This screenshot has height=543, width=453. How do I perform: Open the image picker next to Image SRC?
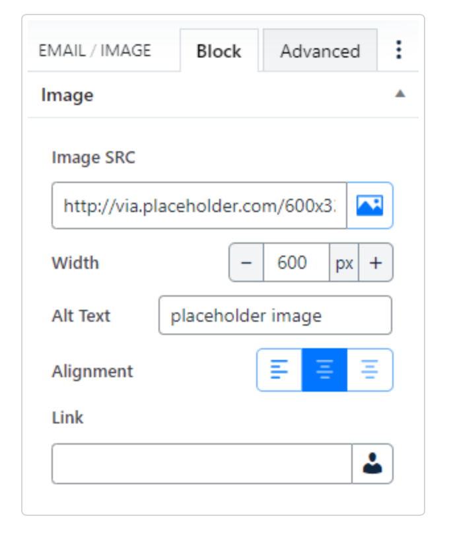(370, 205)
